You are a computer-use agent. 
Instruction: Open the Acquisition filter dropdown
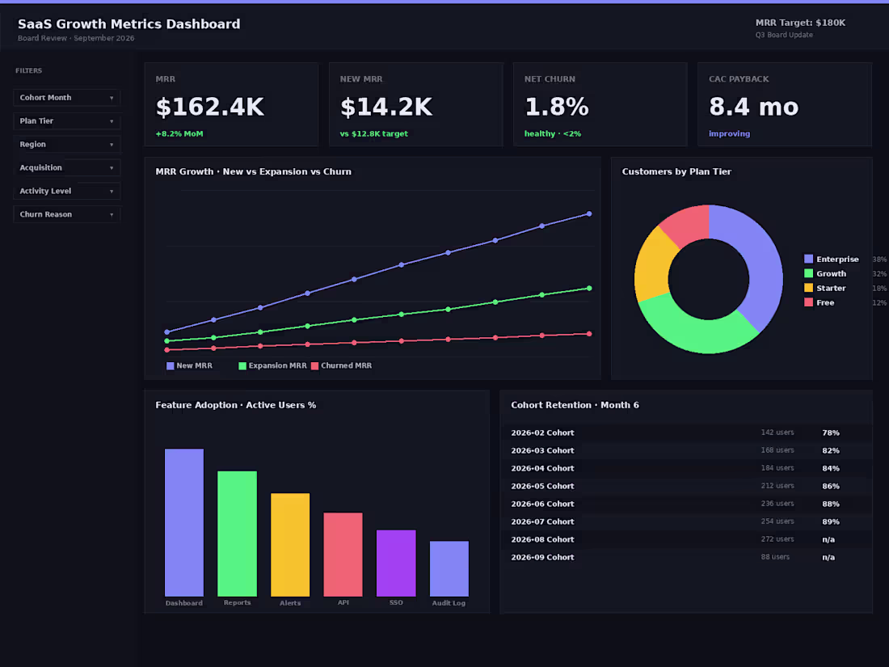pos(66,167)
